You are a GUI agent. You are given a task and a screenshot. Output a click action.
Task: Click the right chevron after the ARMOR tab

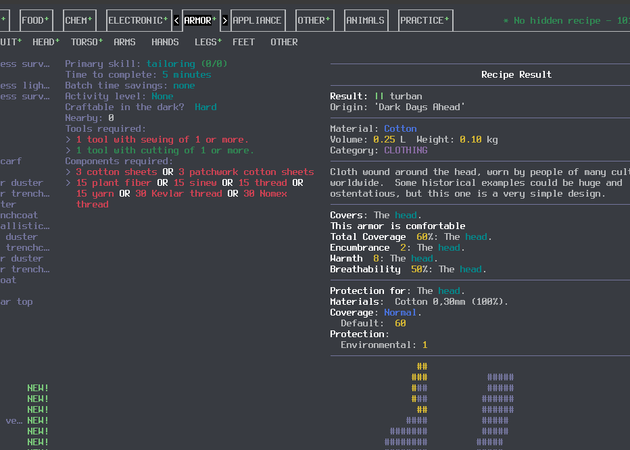(225, 20)
